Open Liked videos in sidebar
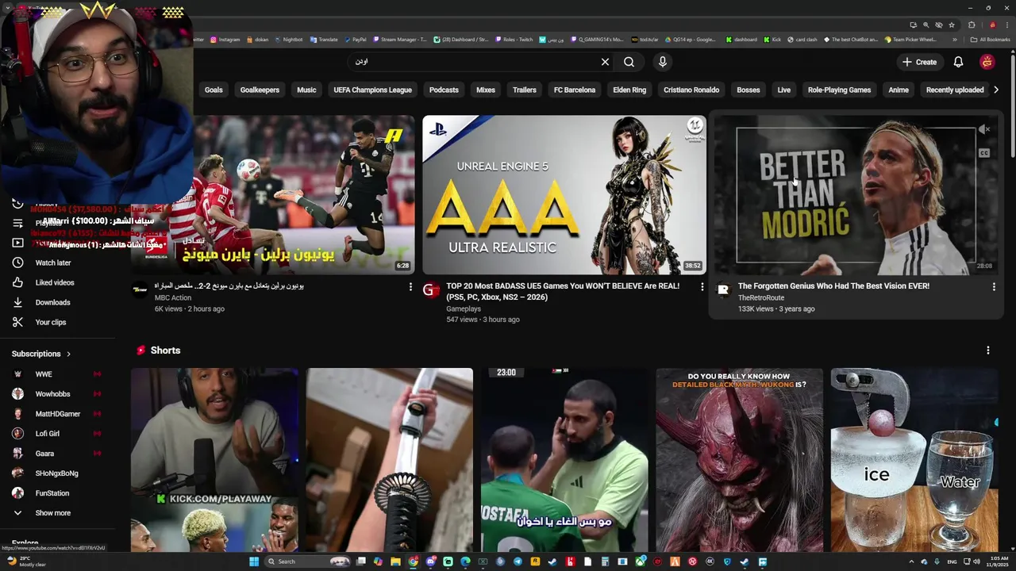Viewport: 1016px width, 571px height. [x=54, y=282]
